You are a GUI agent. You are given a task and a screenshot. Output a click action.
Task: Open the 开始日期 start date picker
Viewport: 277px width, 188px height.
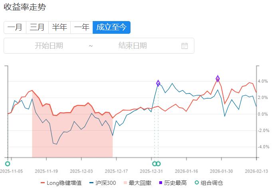point(49,46)
